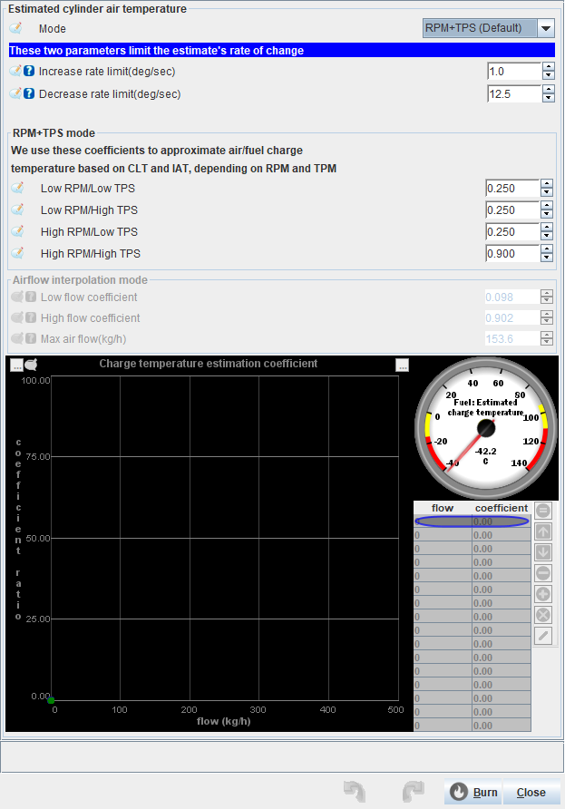The width and height of the screenshot is (565, 809).
Task: Click the speech bubble icon on the chart
Action: 31,365
